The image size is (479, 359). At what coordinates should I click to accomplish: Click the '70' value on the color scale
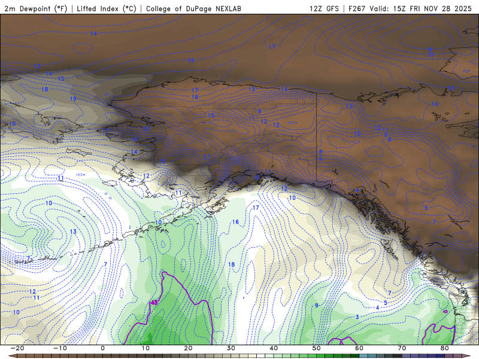pos(402,348)
